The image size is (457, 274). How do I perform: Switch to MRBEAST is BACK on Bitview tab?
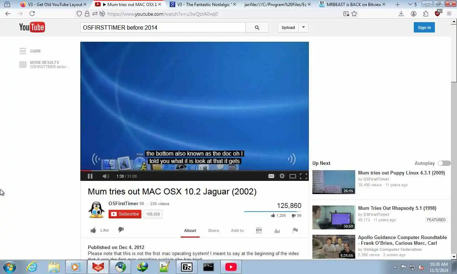tap(352, 5)
